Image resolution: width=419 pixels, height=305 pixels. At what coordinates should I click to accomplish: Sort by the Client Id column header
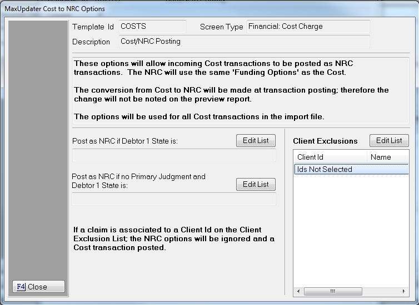(x=330, y=157)
